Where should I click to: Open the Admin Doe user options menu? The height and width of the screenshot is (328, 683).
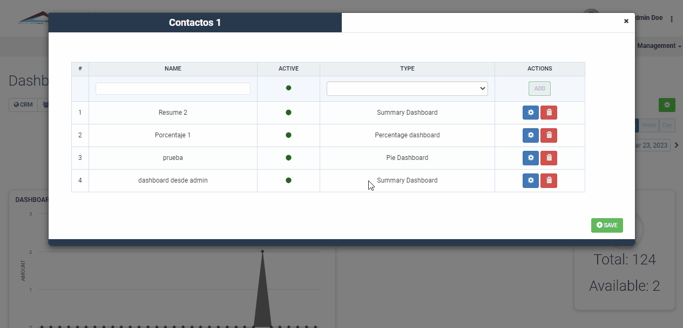point(672,19)
